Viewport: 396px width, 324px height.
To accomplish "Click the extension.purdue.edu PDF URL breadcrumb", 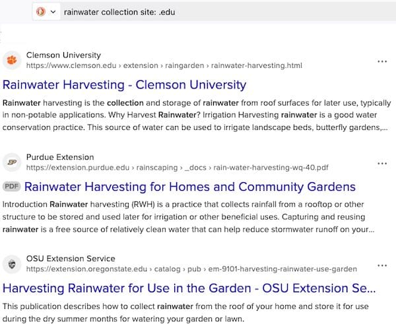I will (178, 168).
